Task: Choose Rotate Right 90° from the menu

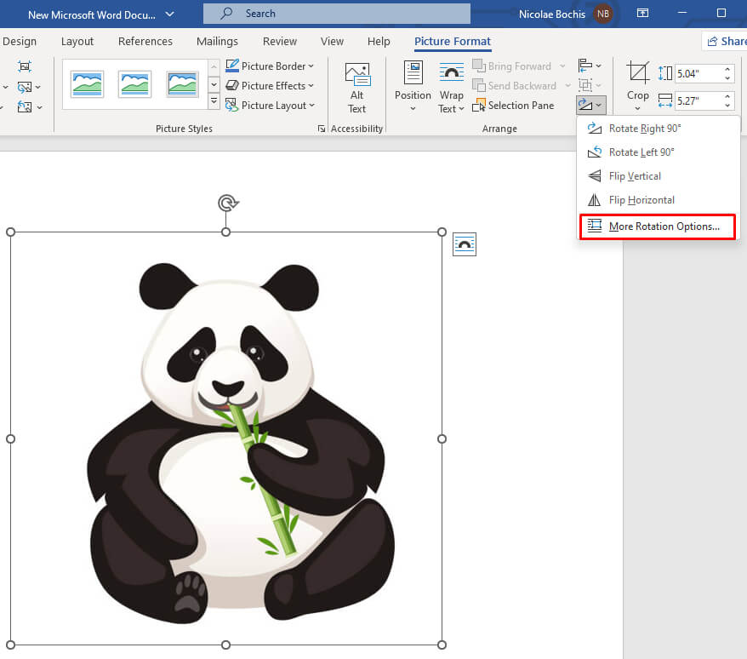Action: tap(644, 129)
